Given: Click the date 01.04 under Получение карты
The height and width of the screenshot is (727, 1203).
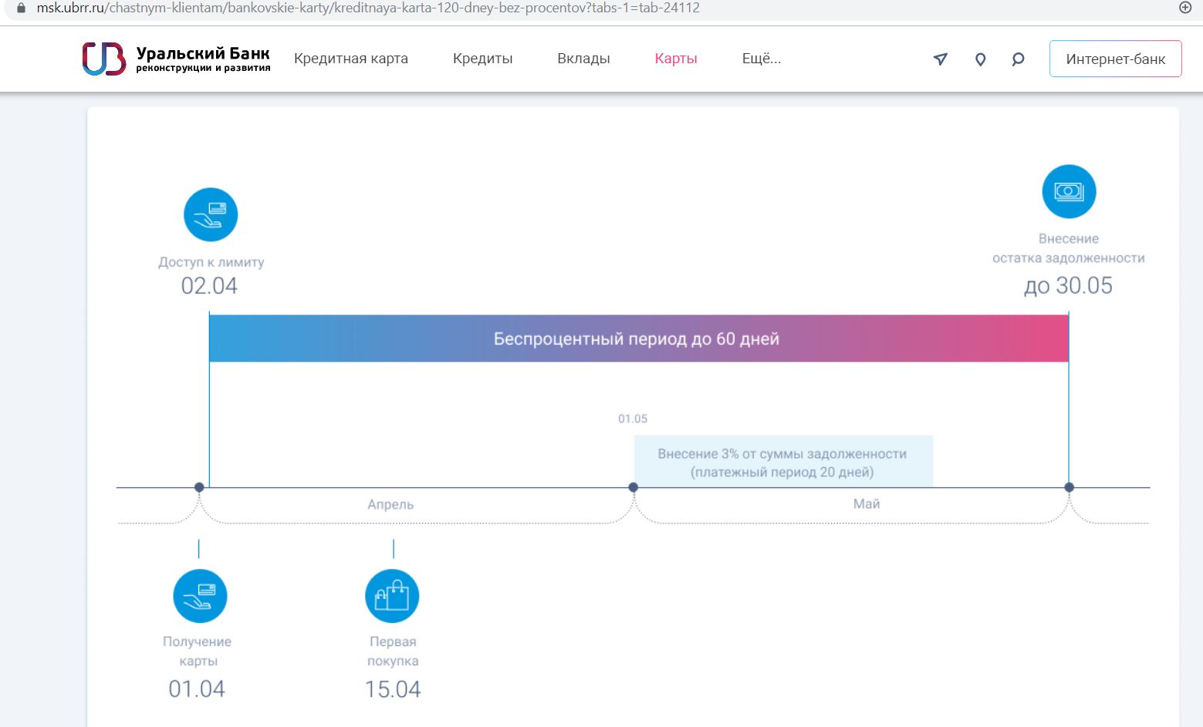Looking at the screenshot, I should [x=197, y=689].
